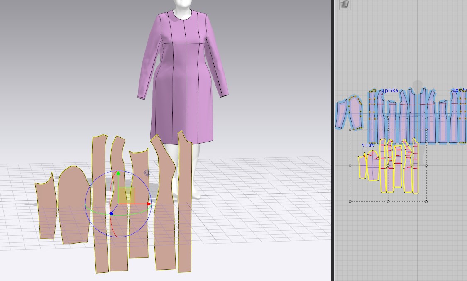Image resolution: width=467 pixels, height=281 pixels.
Task: Click the blue Z-axis dot on the gizmo
Action: 111,213
